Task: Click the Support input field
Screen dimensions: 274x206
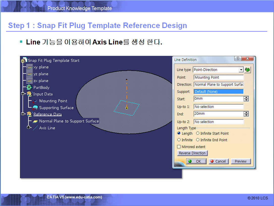Action: [x=218, y=91]
